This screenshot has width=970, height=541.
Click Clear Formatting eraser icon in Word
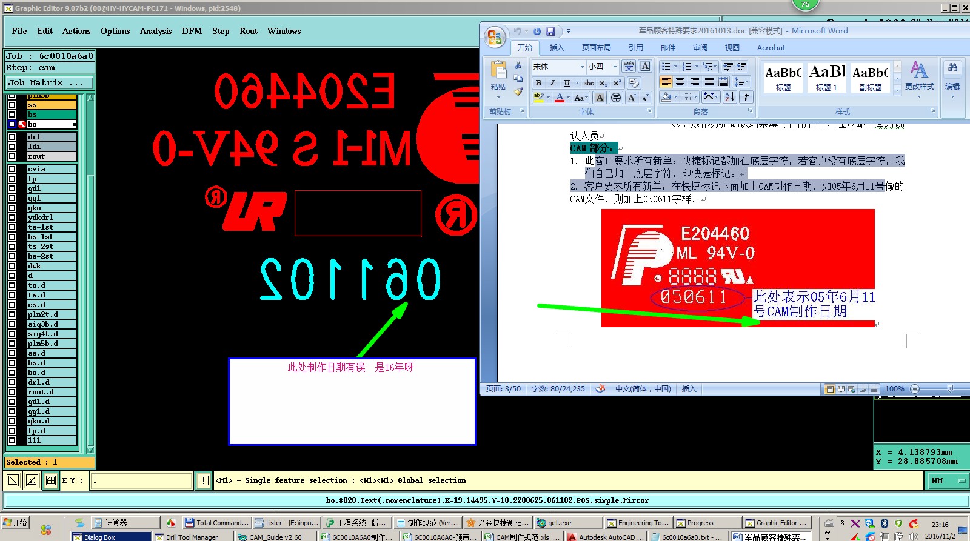(634, 83)
